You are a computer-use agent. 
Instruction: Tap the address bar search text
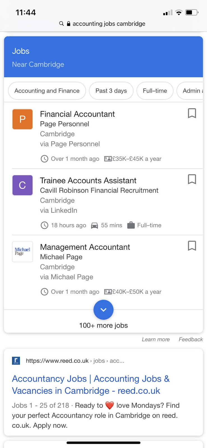coord(109,24)
